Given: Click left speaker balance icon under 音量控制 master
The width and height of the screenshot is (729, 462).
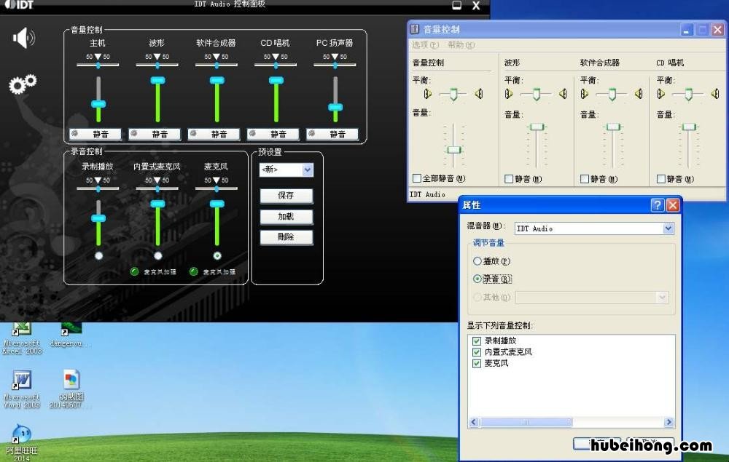Looking at the screenshot, I should (x=428, y=94).
